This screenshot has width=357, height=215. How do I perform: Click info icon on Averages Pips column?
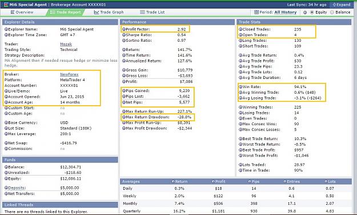[250, 181]
